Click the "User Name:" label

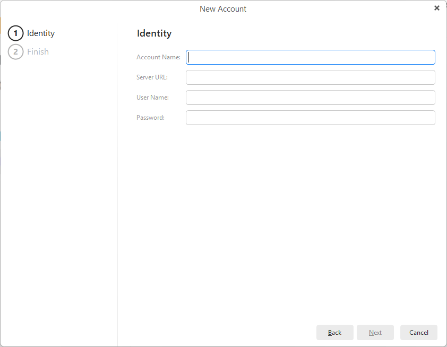pos(152,97)
